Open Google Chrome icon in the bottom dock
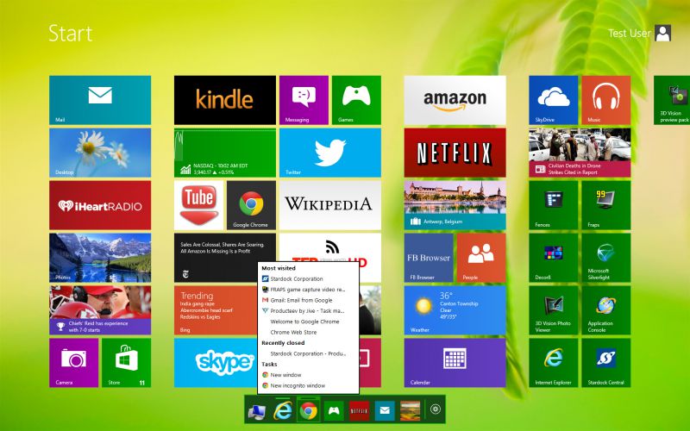 pos(306,411)
